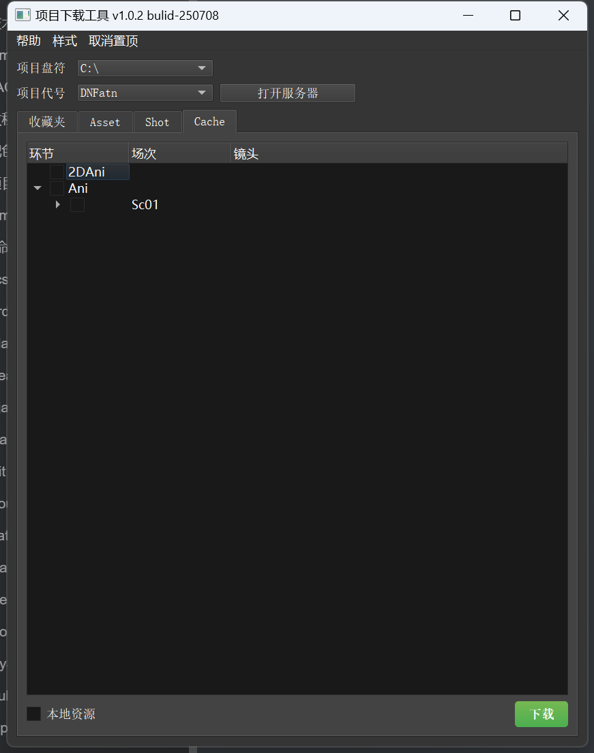Close the 项目下载工具 window
This screenshot has height=753, width=594.
(x=563, y=16)
